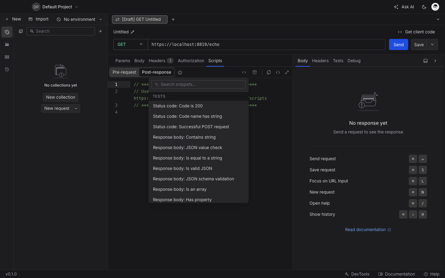
Task: Click the collapse-all icon left of Search
Action: pos(21,31)
